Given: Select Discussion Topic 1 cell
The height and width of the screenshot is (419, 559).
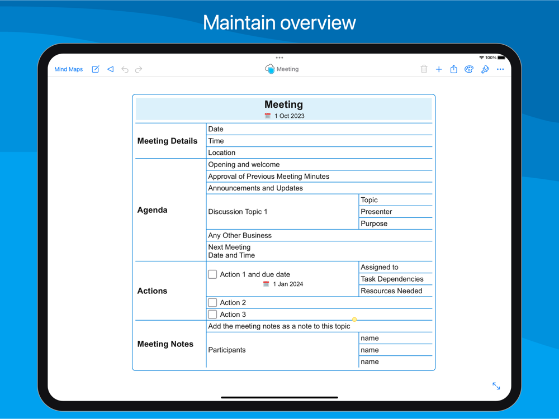Looking at the screenshot, I should click(x=282, y=212).
